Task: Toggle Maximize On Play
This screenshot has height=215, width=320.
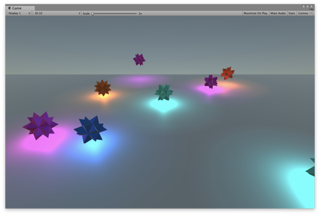Action: click(x=255, y=13)
